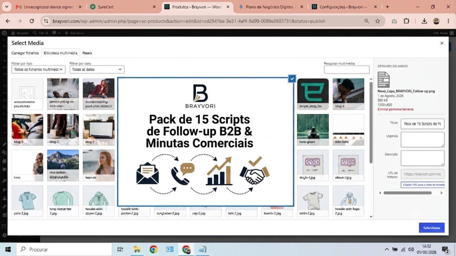Select the long-sleeve-tee-2.jpg thumbnail
Screen dimensions: 456x256
[x=63, y=201]
